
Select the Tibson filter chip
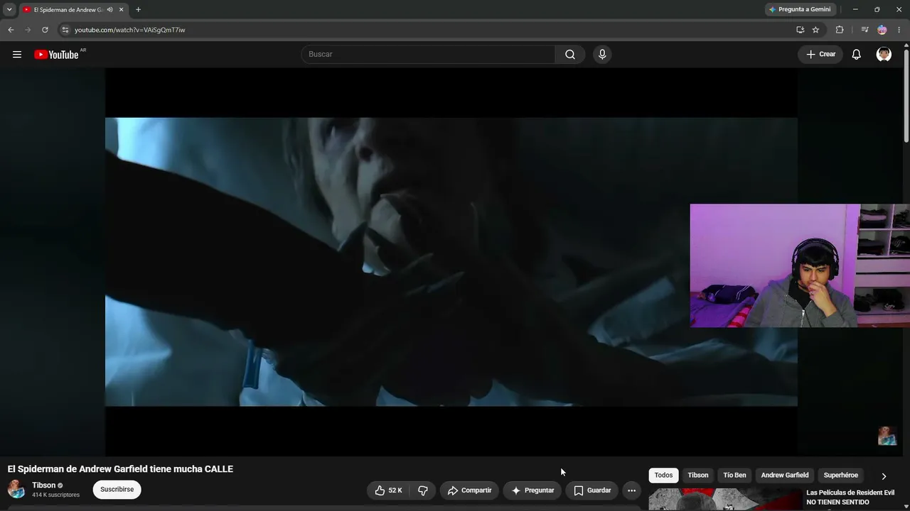(698, 476)
